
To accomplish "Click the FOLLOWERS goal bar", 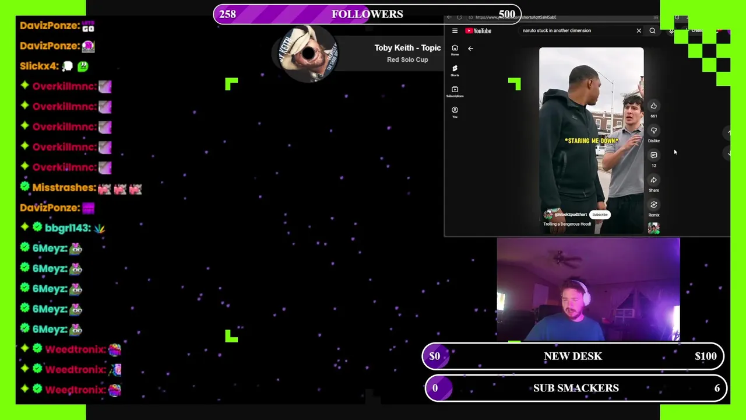I will coord(367,14).
